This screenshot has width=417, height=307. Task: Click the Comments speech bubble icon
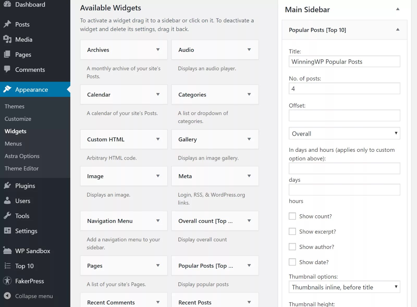coord(7,69)
